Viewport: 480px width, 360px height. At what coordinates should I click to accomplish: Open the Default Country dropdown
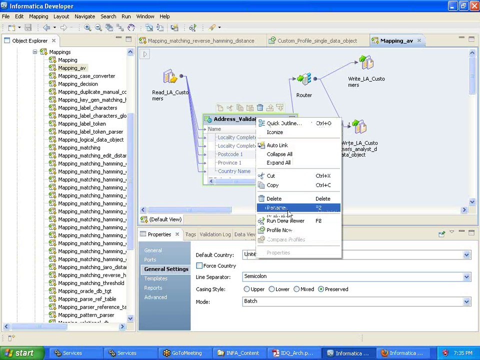466,254
